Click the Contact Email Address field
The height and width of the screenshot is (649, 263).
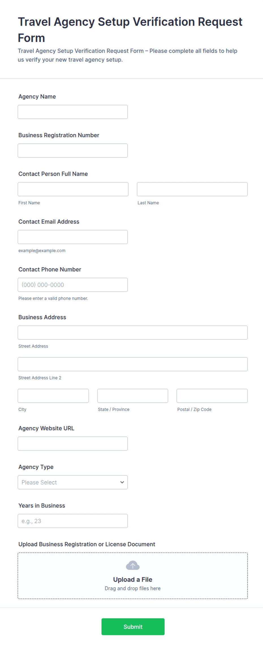tap(73, 237)
